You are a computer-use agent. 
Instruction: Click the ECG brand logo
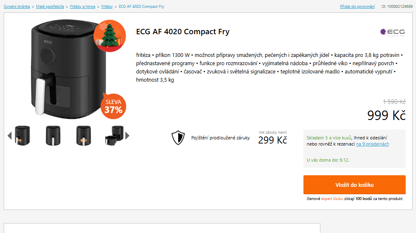tap(392, 32)
